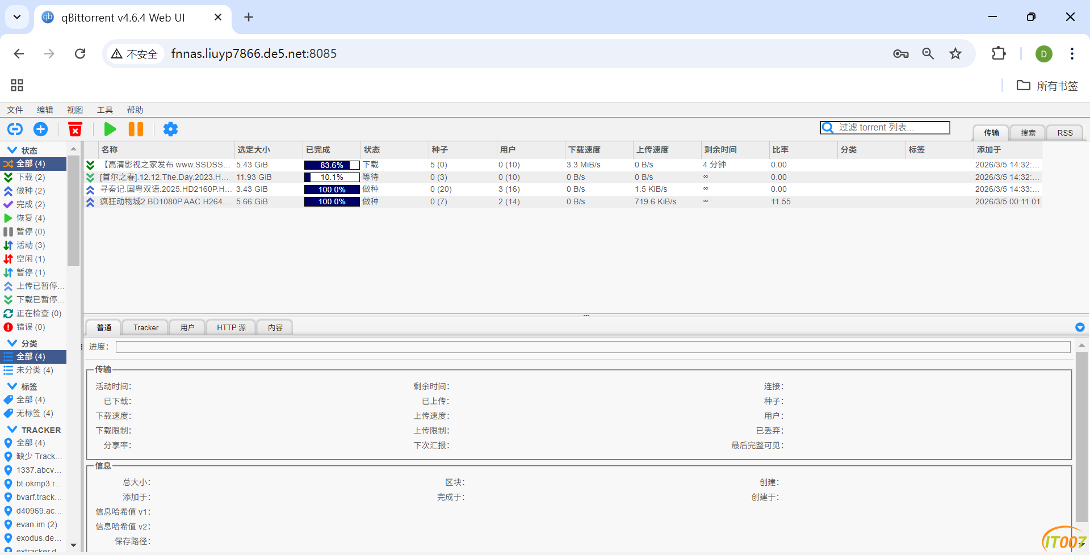
Task: Click the blue collapse panel arrow icon
Action: (1080, 327)
